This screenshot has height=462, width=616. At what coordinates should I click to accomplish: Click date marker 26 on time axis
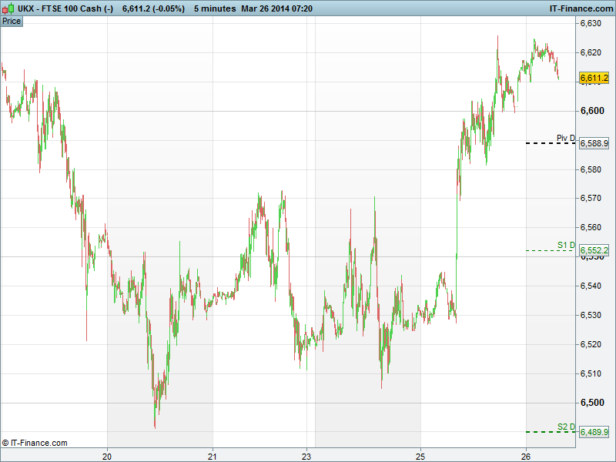point(526,454)
